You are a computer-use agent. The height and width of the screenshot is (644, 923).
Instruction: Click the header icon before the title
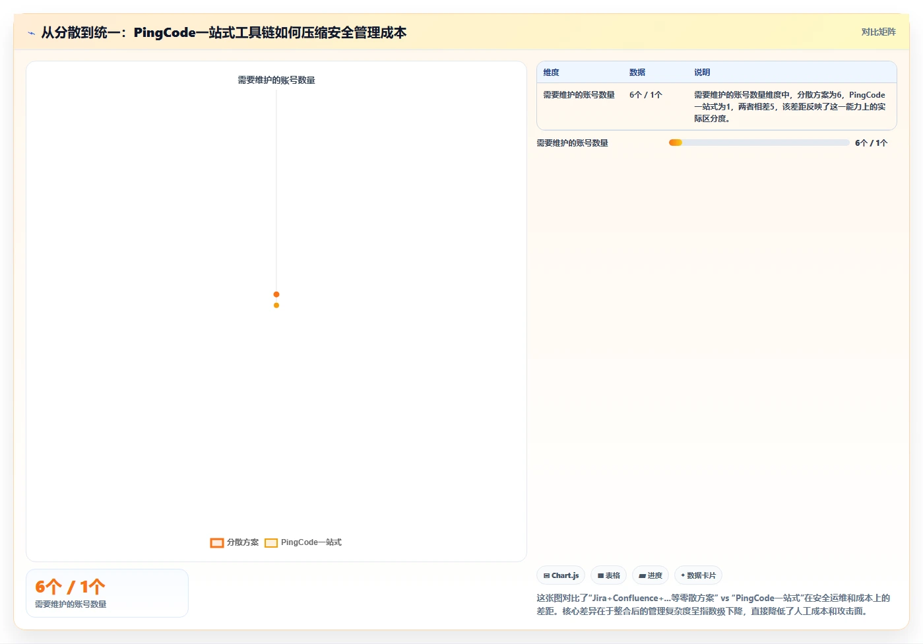coord(31,33)
